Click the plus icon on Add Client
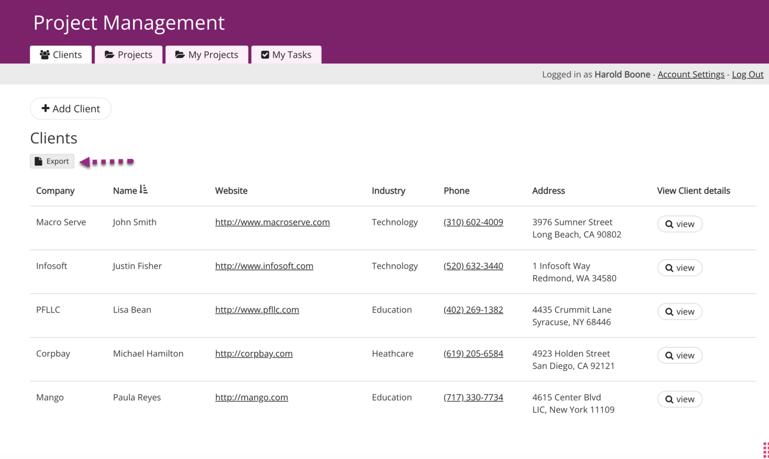769x459 pixels. click(x=46, y=108)
